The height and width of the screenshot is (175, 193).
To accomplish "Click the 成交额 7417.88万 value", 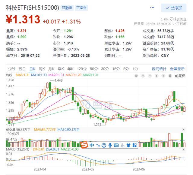I will pyautogui.click(x=166, y=37).
